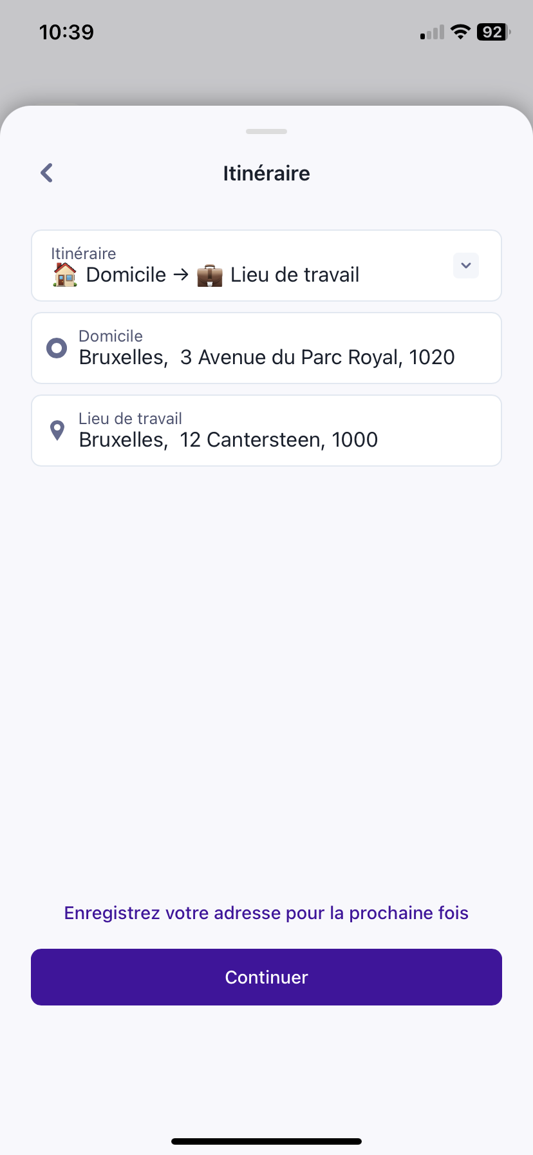Tap the 10:39 clock in status bar
The height and width of the screenshot is (1155, 533).
tap(66, 32)
